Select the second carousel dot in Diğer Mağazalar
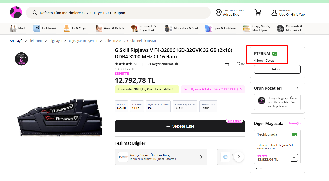The height and width of the screenshot is (181, 329). 261,169
